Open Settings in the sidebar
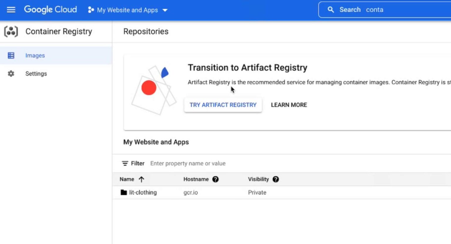The image size is (451, 244). (x=56, y=74)
